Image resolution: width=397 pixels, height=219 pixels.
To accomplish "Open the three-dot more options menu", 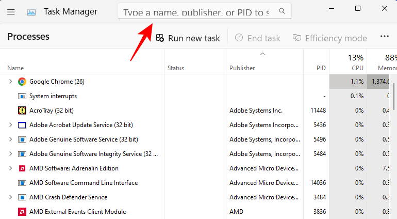I will click(x=384, y=37).
